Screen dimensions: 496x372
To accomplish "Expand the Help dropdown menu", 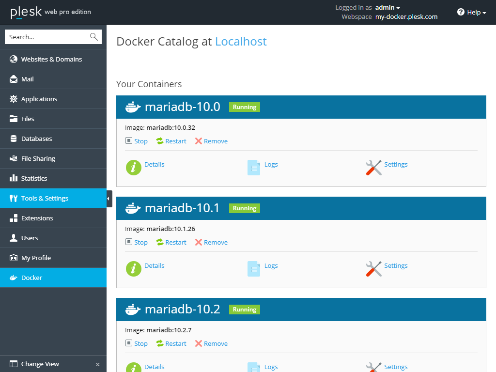I will (x=472, y=12).
